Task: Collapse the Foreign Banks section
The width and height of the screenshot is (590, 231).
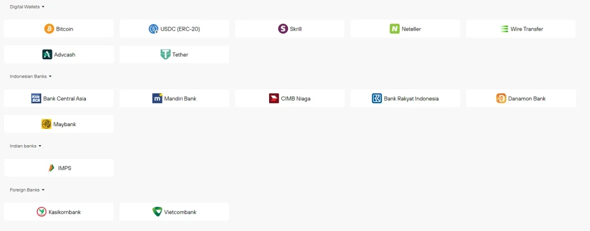Action: [43, 190]
